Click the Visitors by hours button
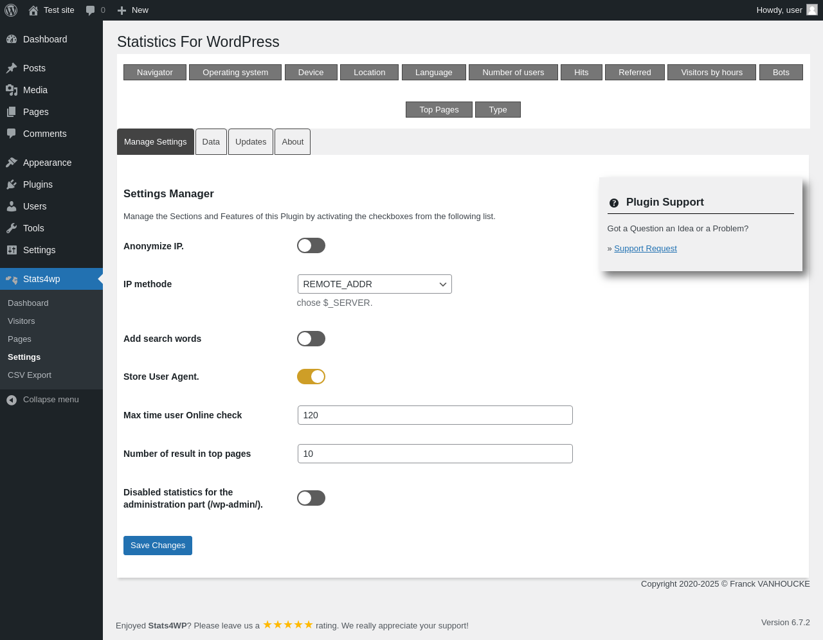Screen dimensions: 823x640 pos(712,73)
